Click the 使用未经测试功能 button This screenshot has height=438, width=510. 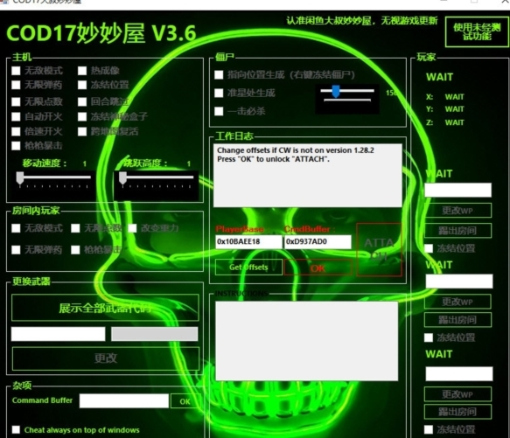[477, 31]
